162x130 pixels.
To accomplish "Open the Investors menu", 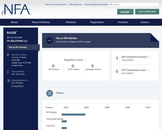I will [123, 22].
